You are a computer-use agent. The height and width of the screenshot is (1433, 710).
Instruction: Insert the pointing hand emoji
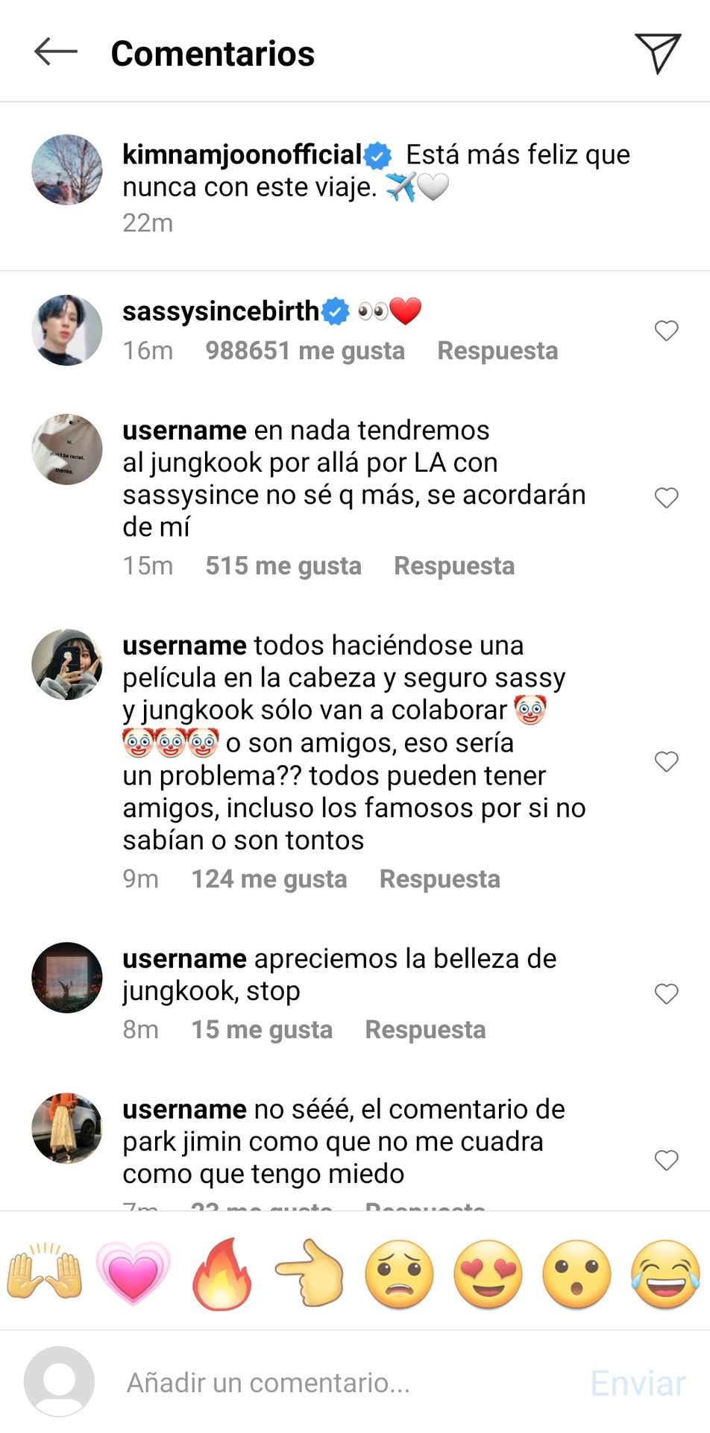click(x=310, y=1273)
